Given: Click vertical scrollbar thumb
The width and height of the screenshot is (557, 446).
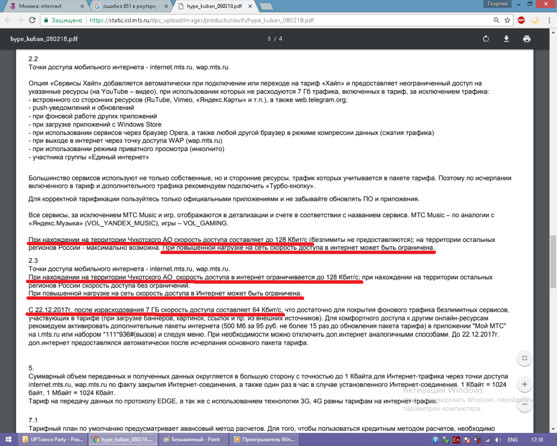Looking at the screenshot, I should (x=553, y=262).
